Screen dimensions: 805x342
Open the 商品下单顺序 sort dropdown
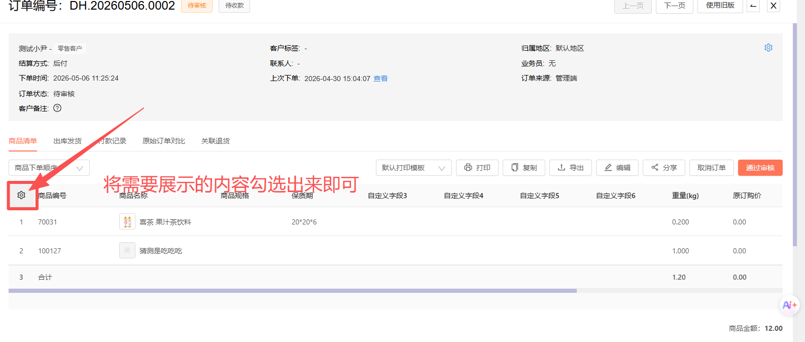(49, 168)
